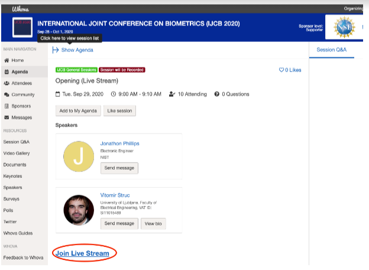Open the Speakers resource link
Image resolution: width=369 pixels, height=270 pixels.
click(12, 187)
